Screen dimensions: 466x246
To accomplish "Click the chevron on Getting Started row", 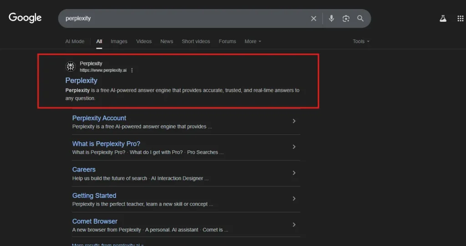I will 294,199.
